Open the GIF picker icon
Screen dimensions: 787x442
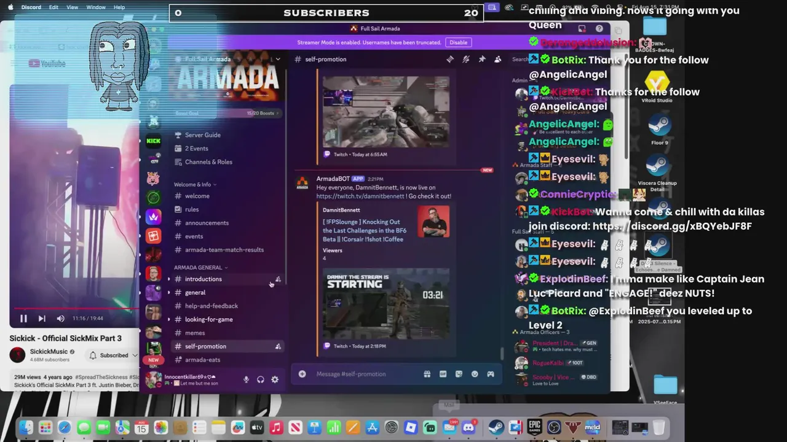443,374
